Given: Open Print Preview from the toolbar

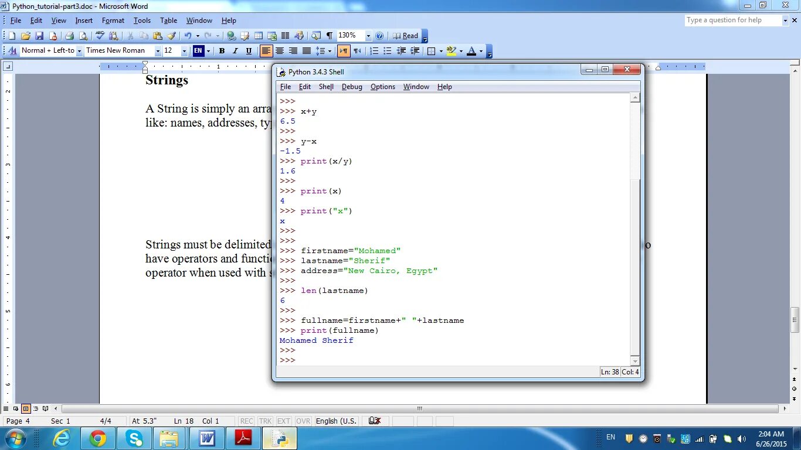Looking at the screenshot, I should click(82, 36).
